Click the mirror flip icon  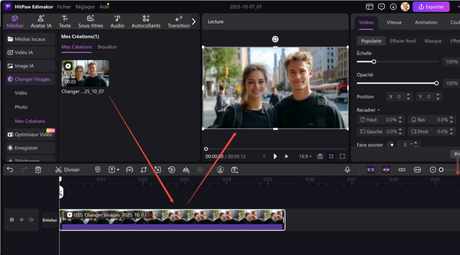click(186, 170)
